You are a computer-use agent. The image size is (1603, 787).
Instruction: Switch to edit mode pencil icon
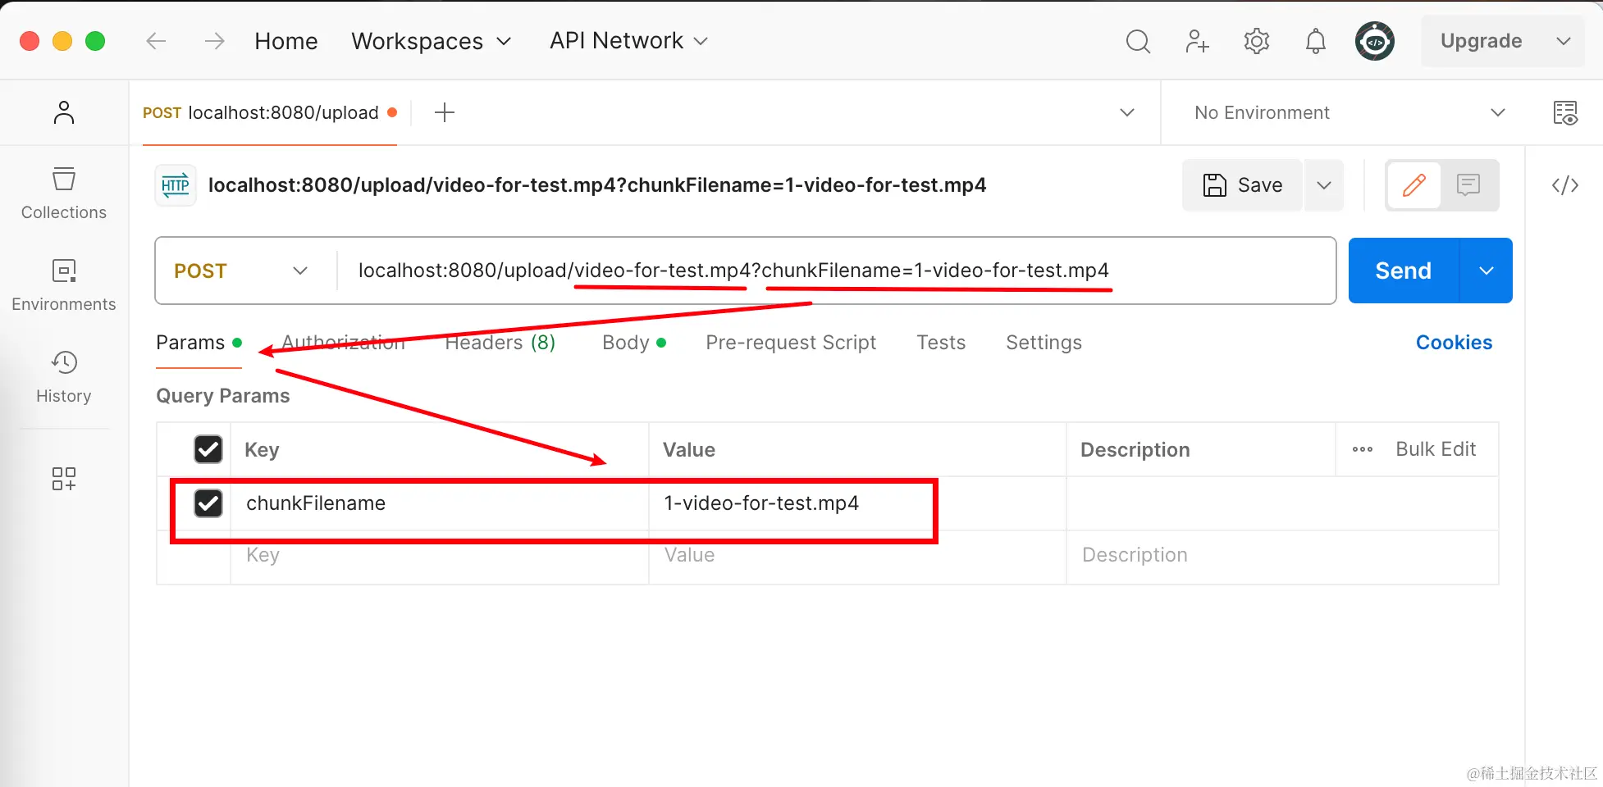(1413, 185)
